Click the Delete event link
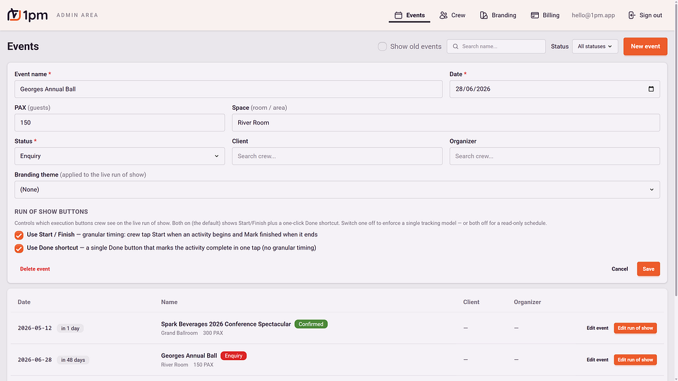This screenshot has width=678, height=381. [x=35, y=269]
